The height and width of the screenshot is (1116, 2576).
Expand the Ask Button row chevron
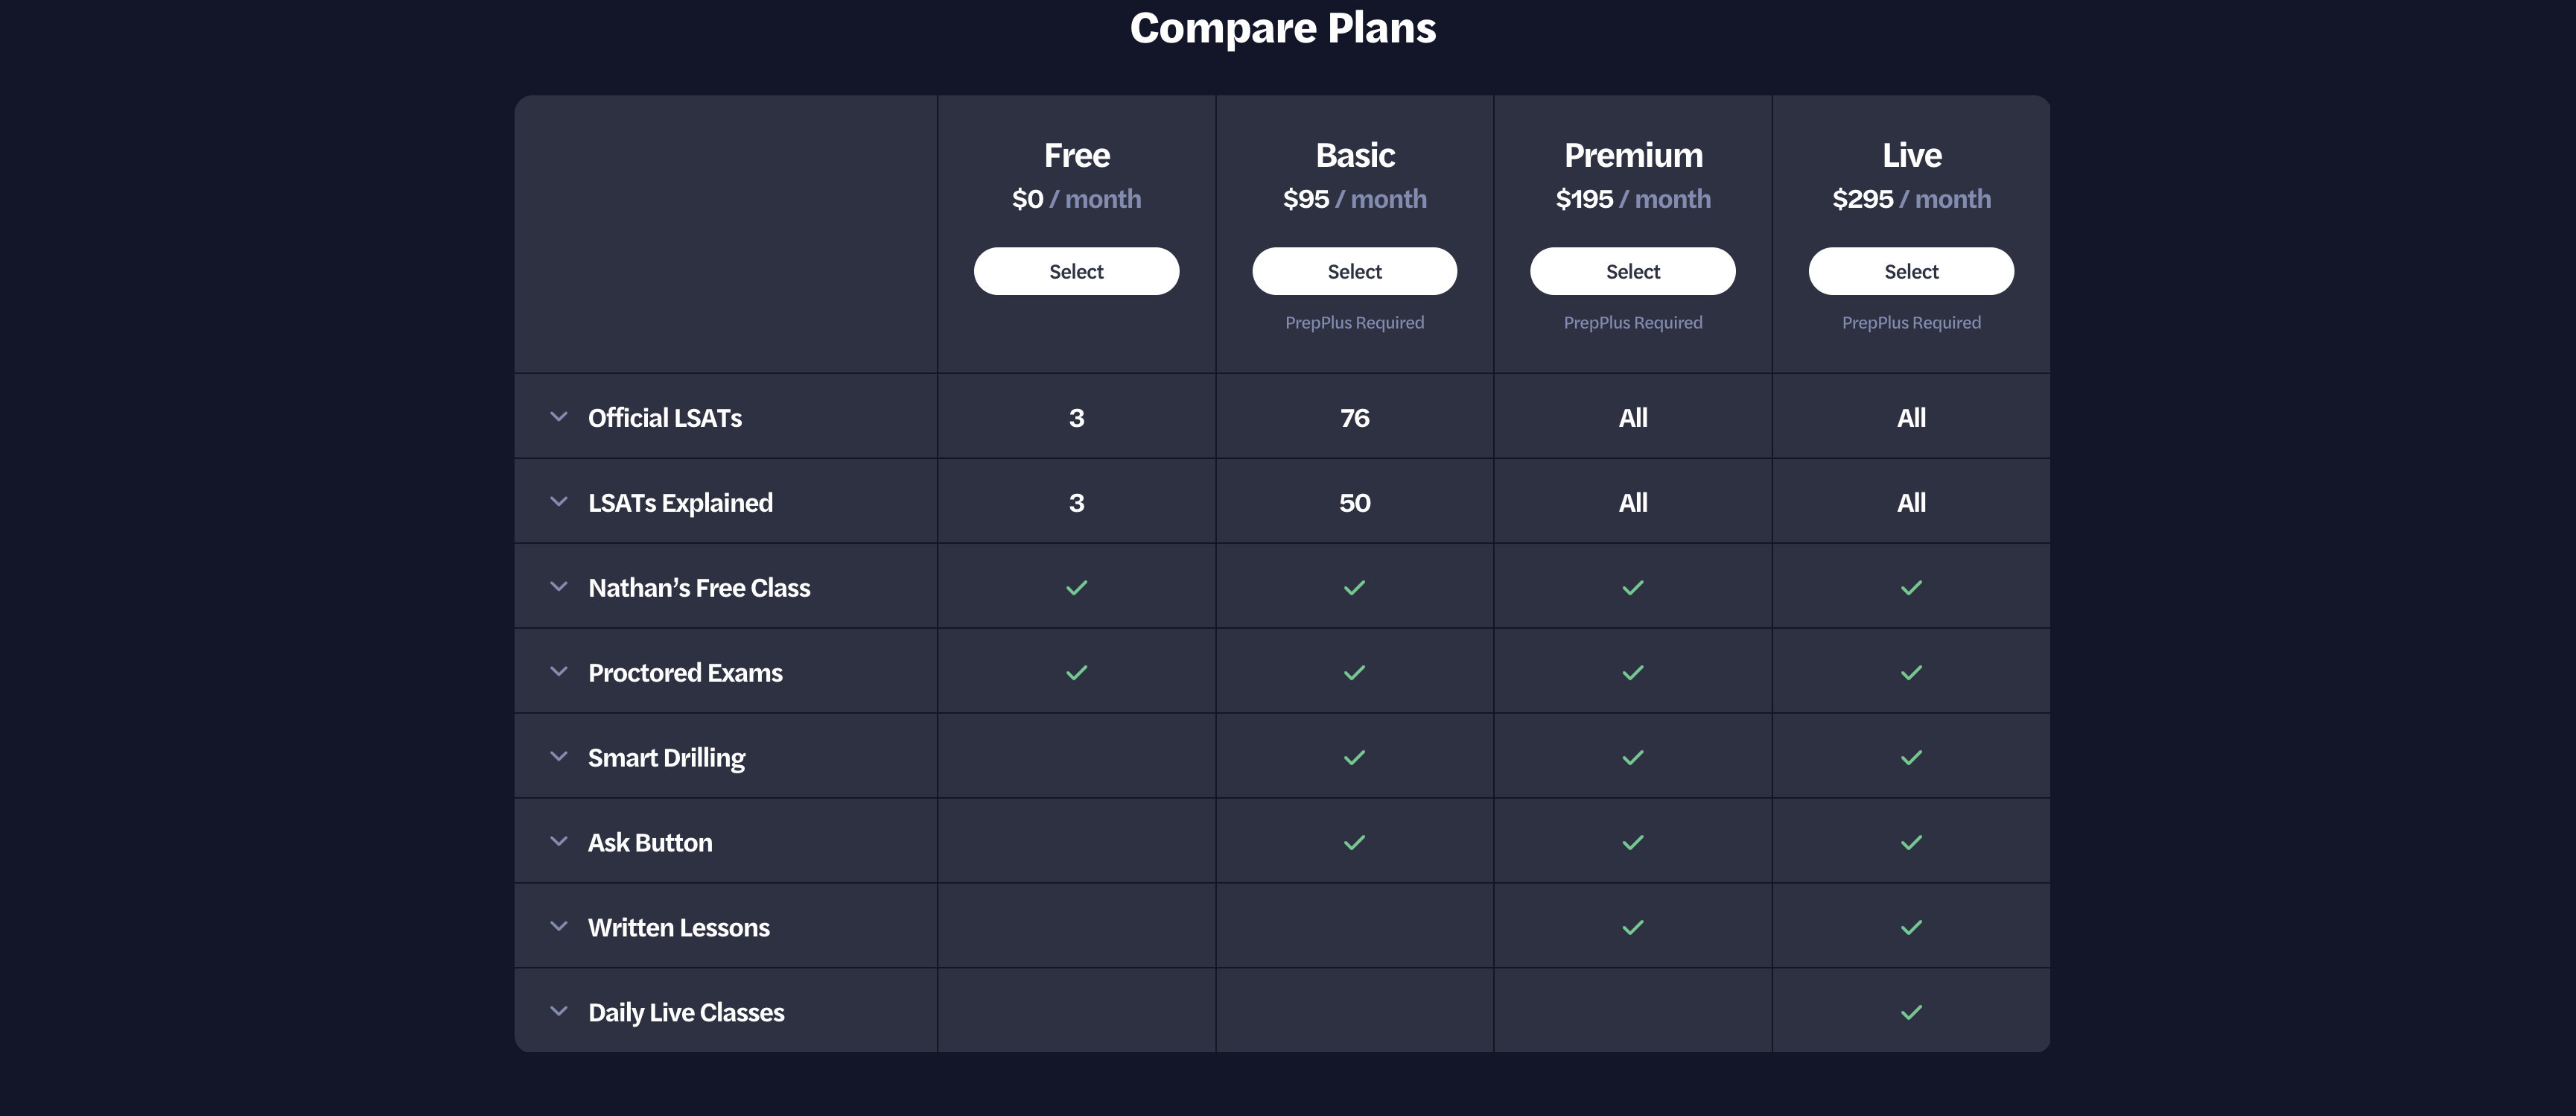[x=559, y=842]
